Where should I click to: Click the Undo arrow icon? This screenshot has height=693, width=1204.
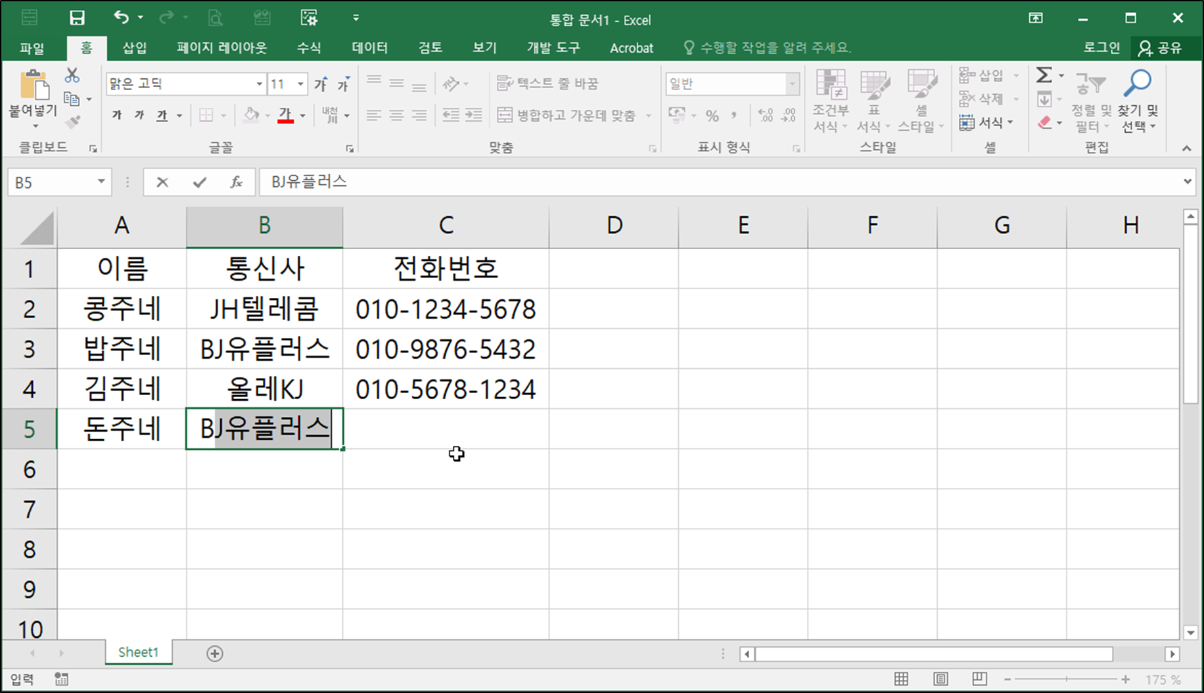121,17
